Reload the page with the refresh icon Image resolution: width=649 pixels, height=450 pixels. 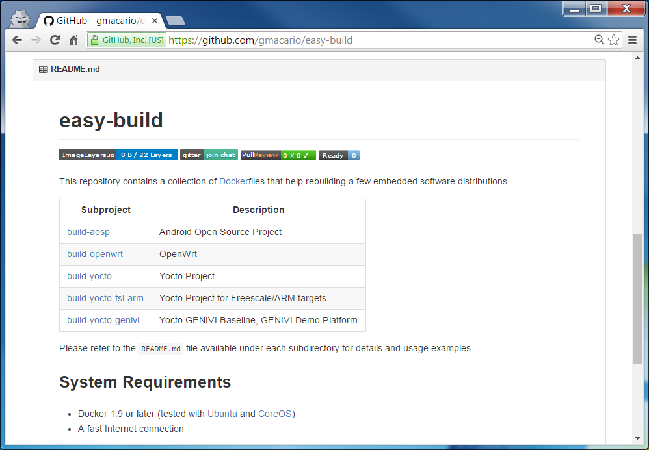[x=55, y=40]
